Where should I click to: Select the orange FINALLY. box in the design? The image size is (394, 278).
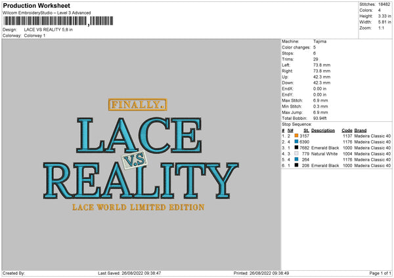[x=138, y=105]
